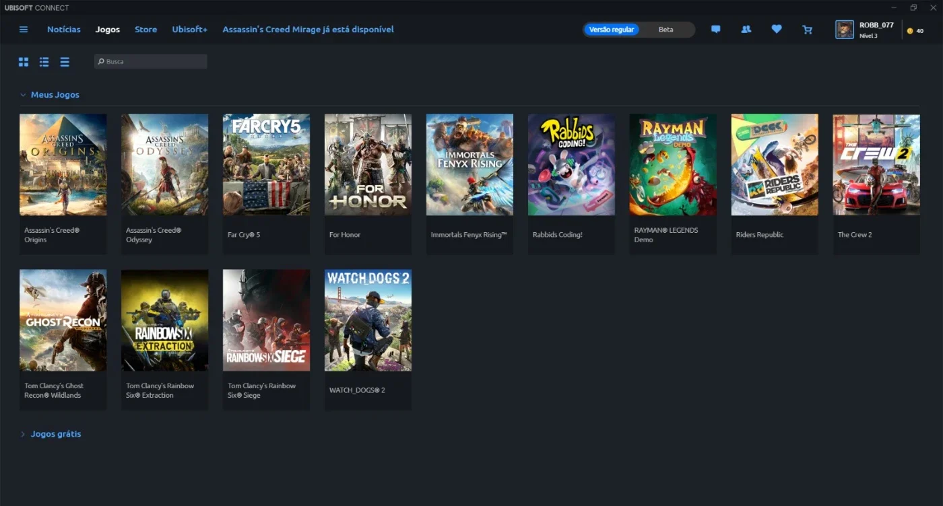Click the "Far Cry® 5" title text
Viewport: 943px width, 506px height.
coord(244,235)
